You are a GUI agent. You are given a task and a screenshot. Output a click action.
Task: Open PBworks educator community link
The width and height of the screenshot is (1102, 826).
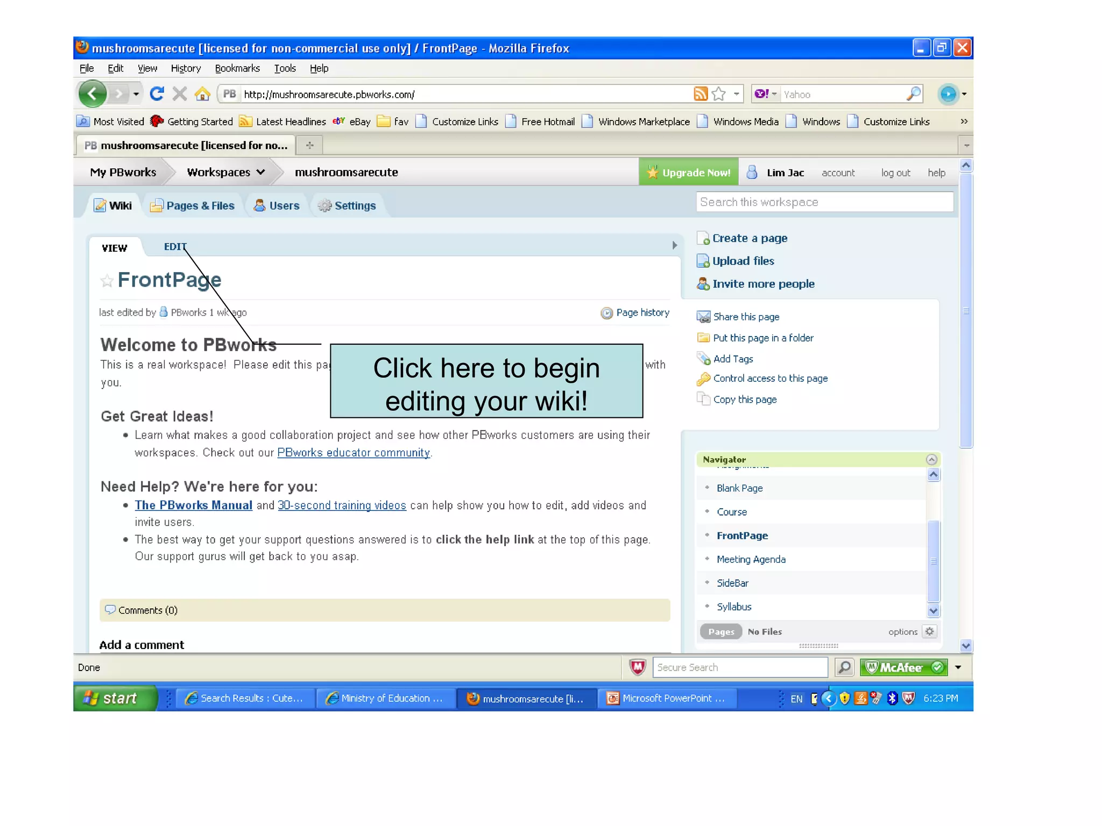click(353, 452)
